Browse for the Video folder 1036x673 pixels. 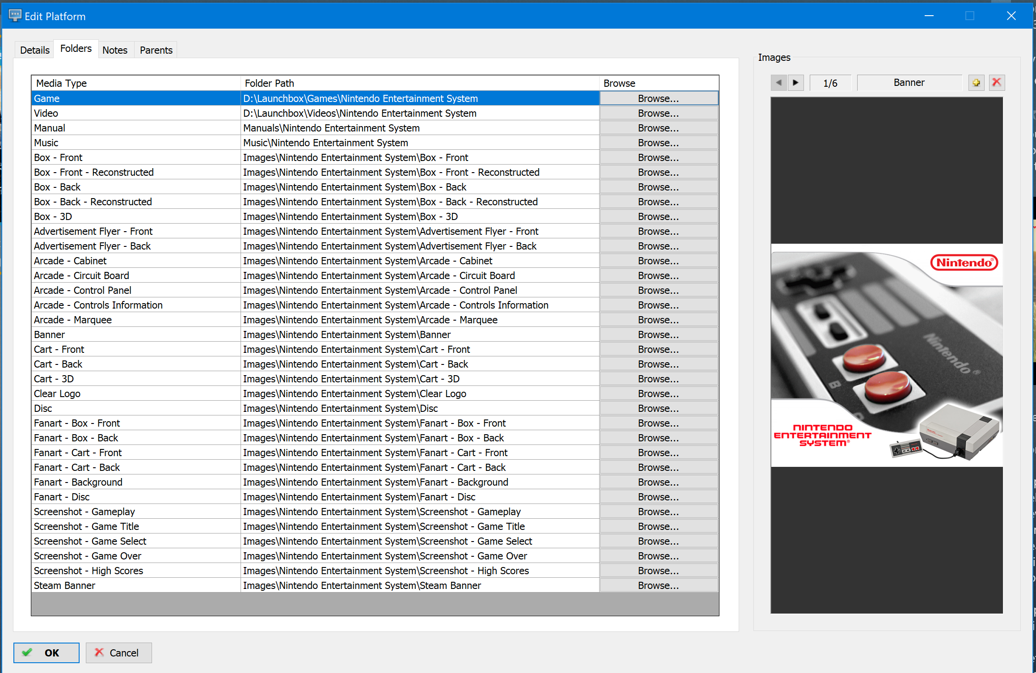[659, 113]
